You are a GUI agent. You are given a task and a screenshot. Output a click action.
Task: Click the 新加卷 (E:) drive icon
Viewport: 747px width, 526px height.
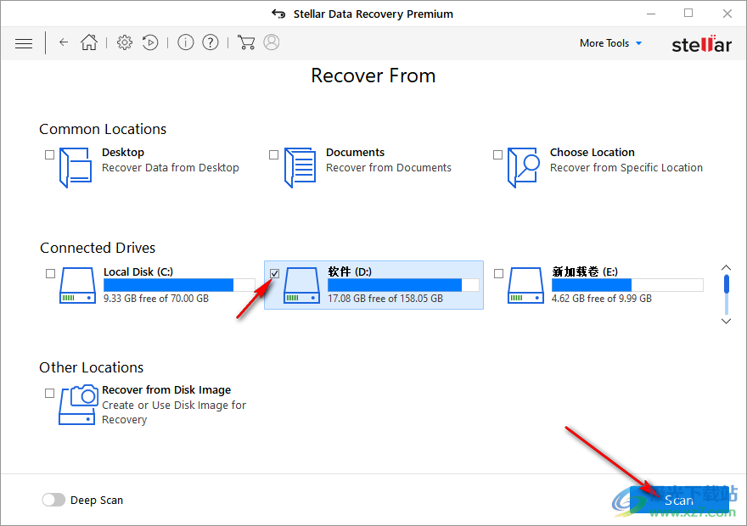(x=525, y=285)
